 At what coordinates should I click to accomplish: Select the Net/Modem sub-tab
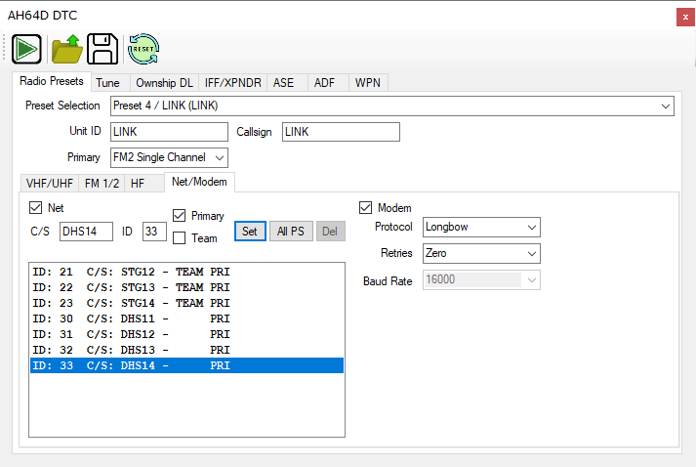point(199,182)
